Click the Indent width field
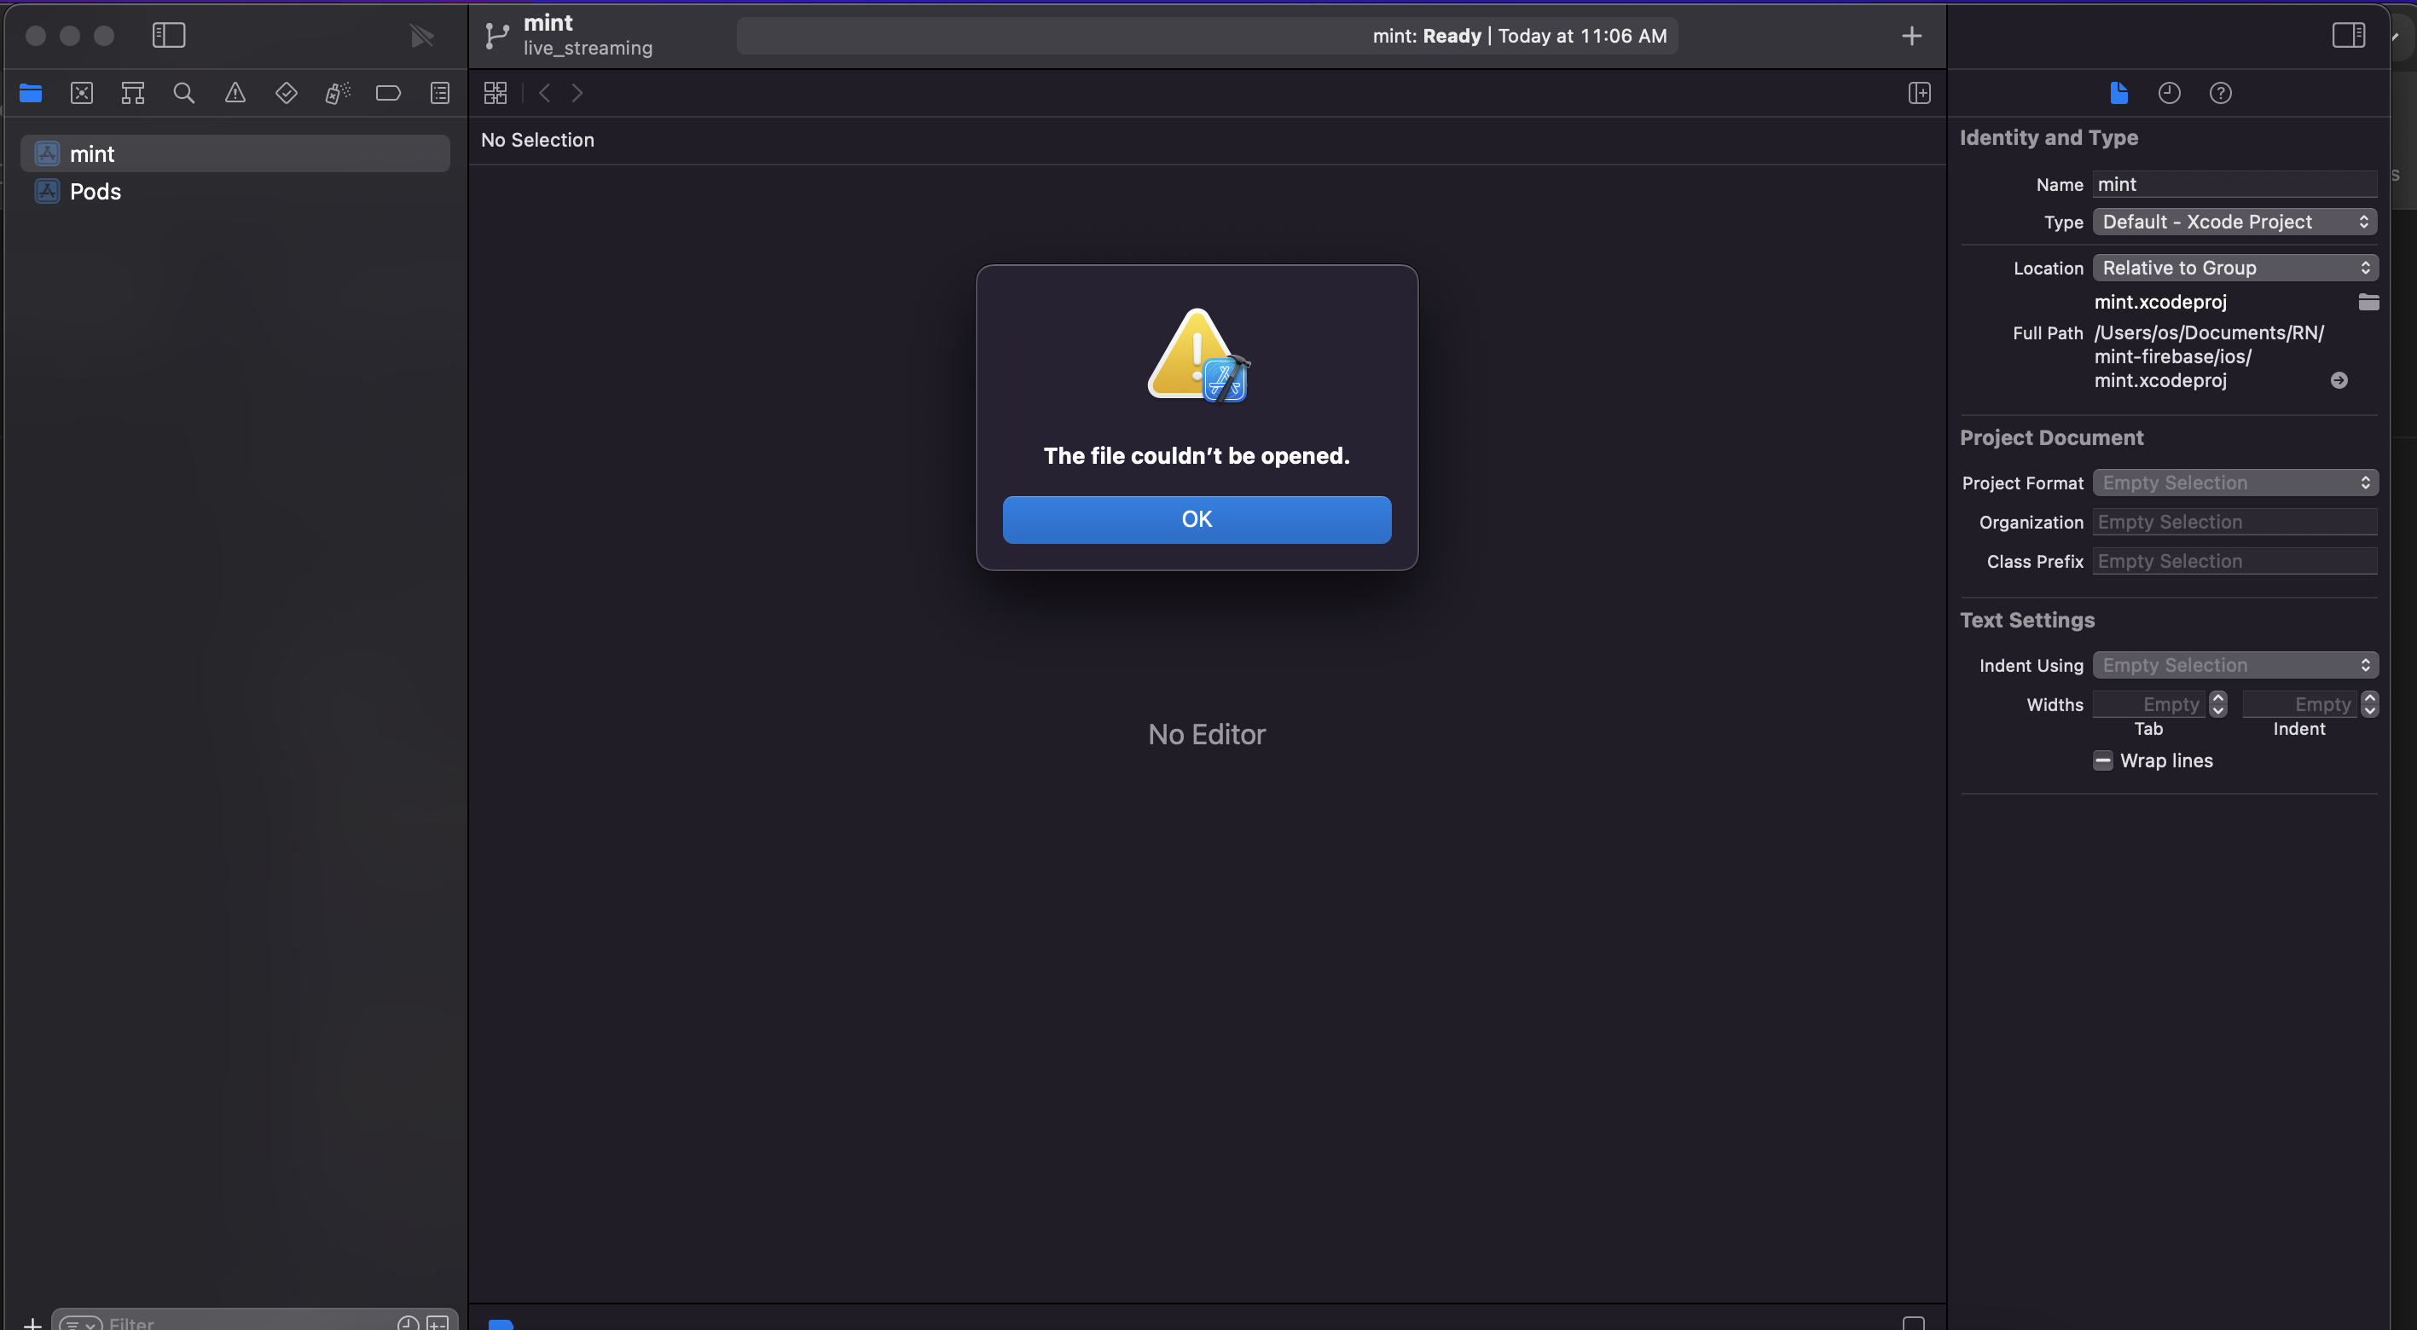The width and height of the screenshot is (2417, 1330). pyautogui.click(x=2301, y=703)
